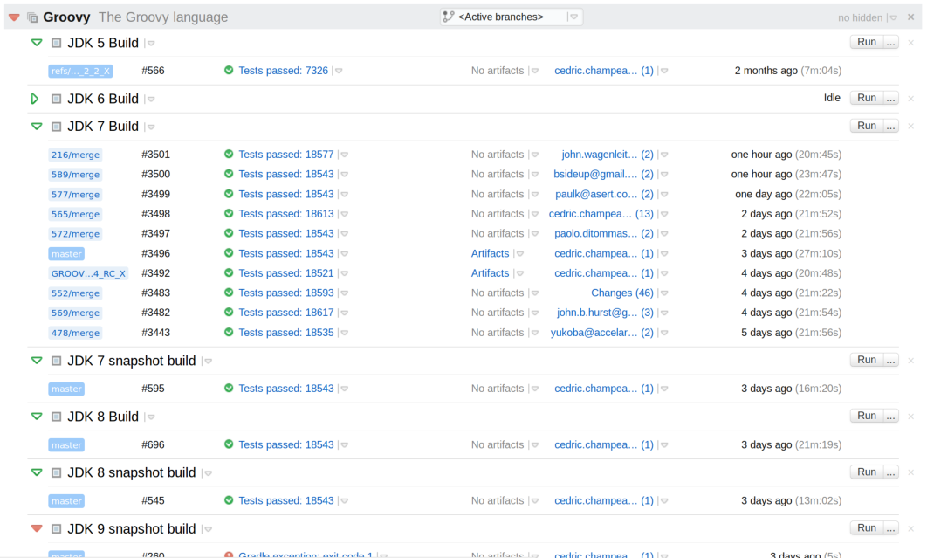Collapse the Groovy project with red triangle
The height and width of the screenshot is (558, 927).
point(14,17)
